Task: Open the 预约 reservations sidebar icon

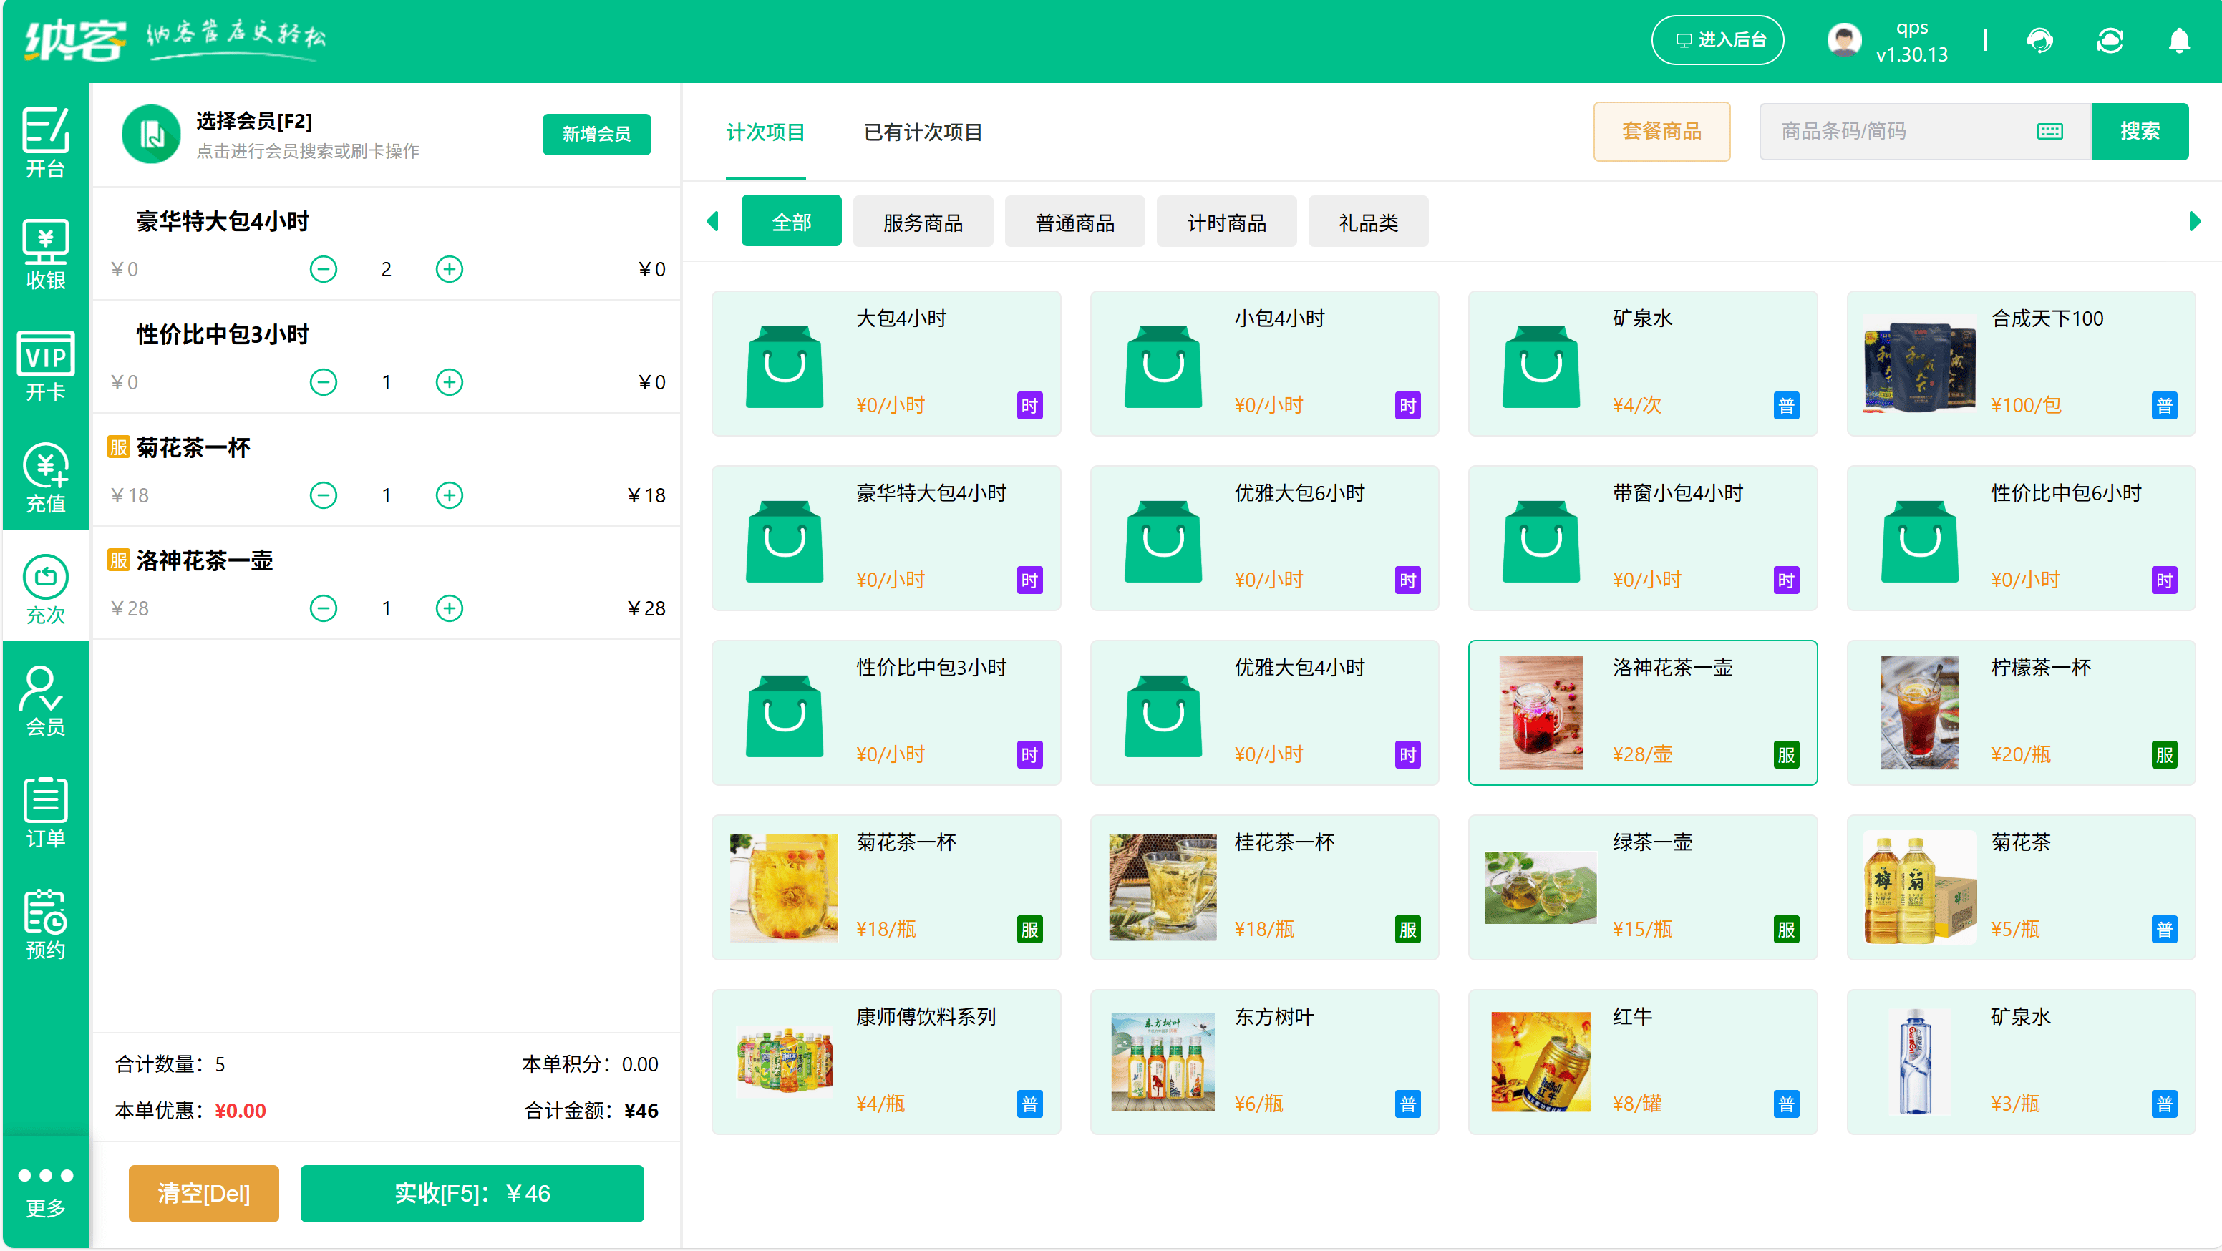Action: 45,924
